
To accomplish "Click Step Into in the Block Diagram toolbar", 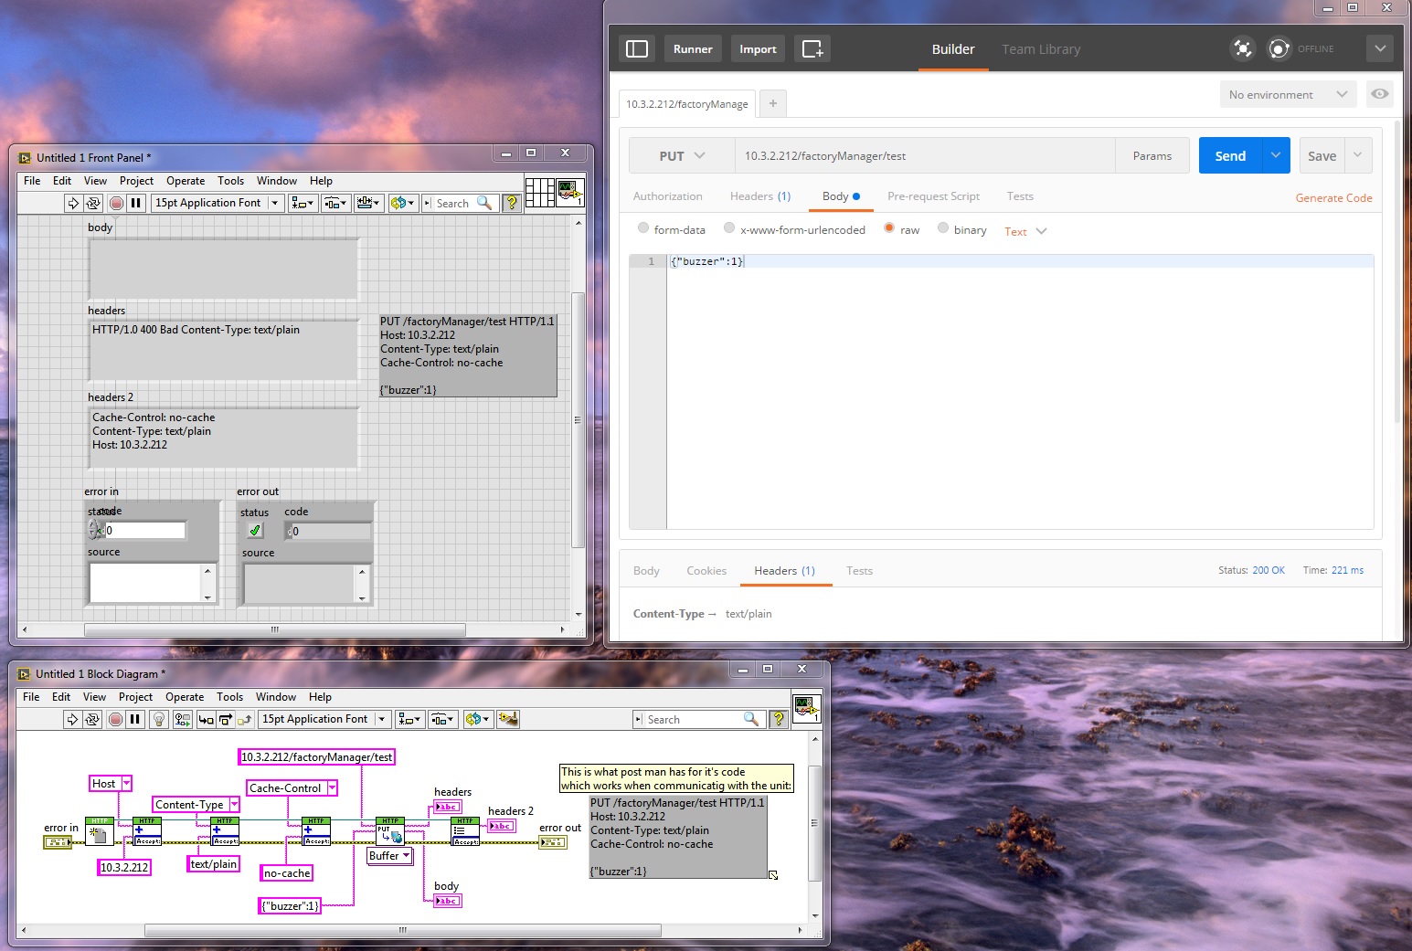I will click(x=206, y=719).
